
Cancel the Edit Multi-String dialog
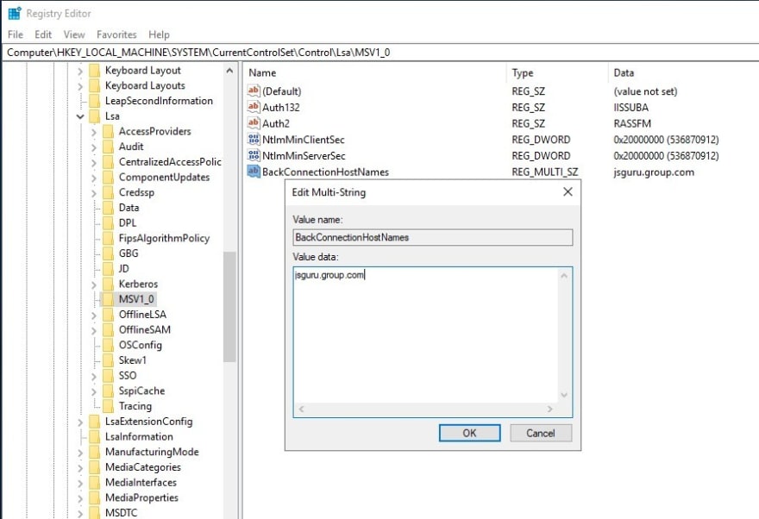pos(541,433)
